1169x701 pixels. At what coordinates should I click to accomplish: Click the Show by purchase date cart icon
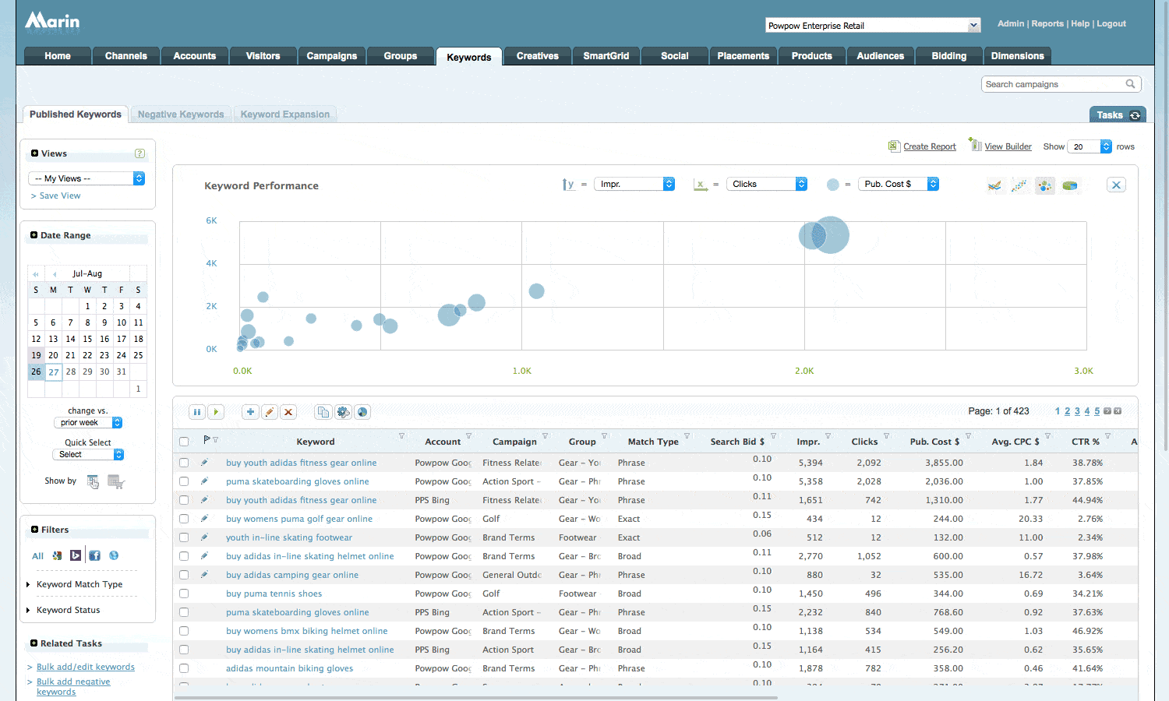(115, 481)
